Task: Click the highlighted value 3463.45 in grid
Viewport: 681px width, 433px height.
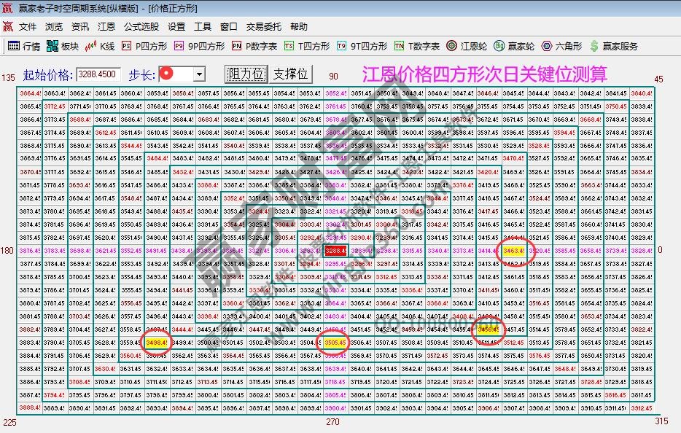Action: tap(515, 250)
